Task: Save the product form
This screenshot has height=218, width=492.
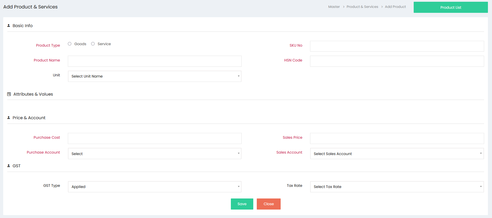Action: point(242,204)
